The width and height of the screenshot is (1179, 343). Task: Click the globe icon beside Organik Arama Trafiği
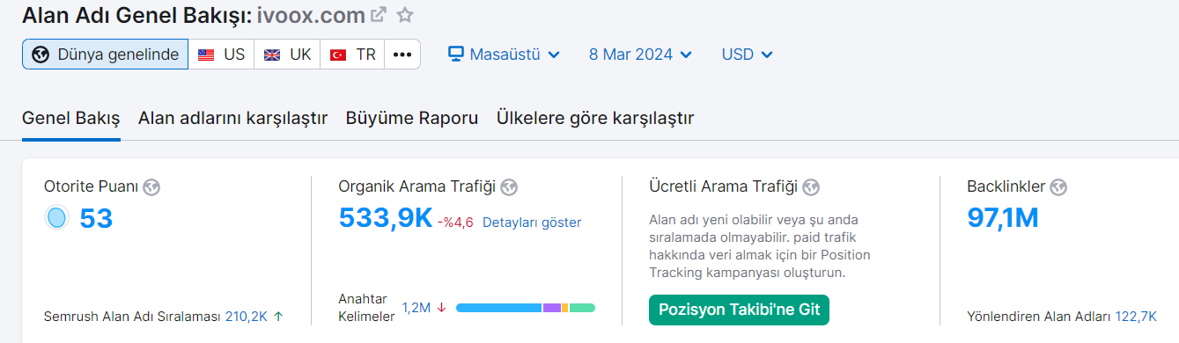click(508, 186)
